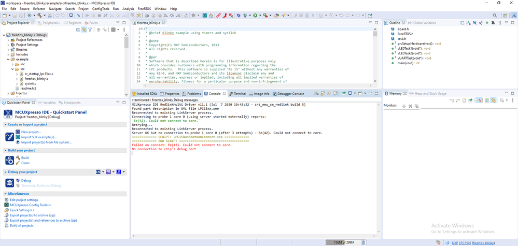Collapse the freertos_blinky project tree node
518x246 pixels.
pos(3,35)
